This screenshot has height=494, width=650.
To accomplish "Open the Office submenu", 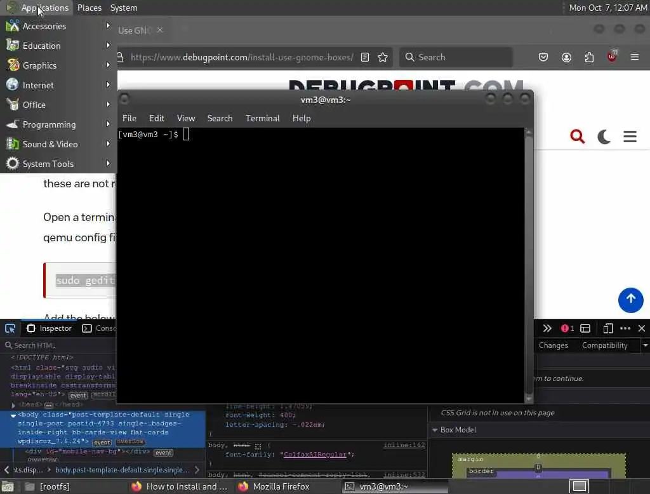I will (58, 105).
